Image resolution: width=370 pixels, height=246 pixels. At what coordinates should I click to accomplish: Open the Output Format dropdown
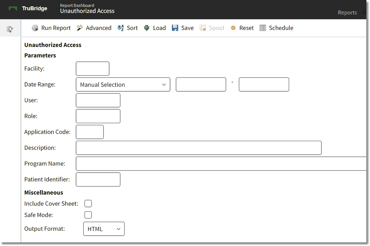coord(104,228)
